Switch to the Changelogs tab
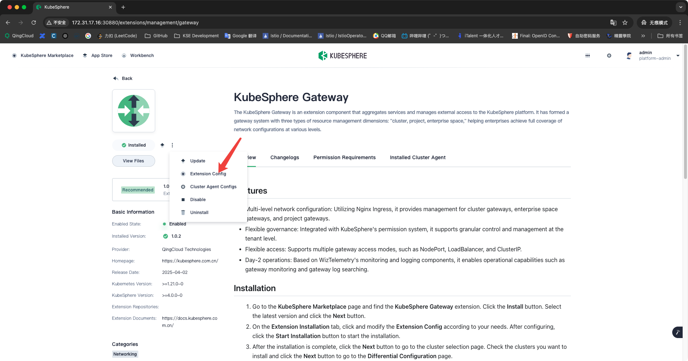The width and height of the screenshot is (688, 361). [x=285, y=157]
